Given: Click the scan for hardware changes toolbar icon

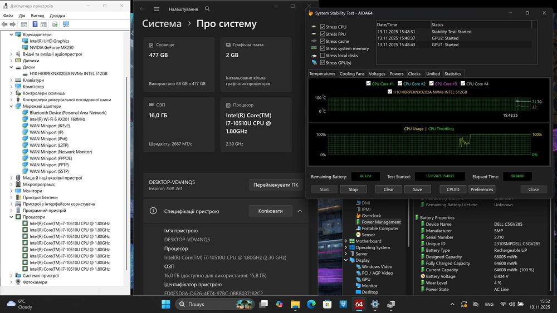Looking at the screenshot, I should (x=66, y=24).
